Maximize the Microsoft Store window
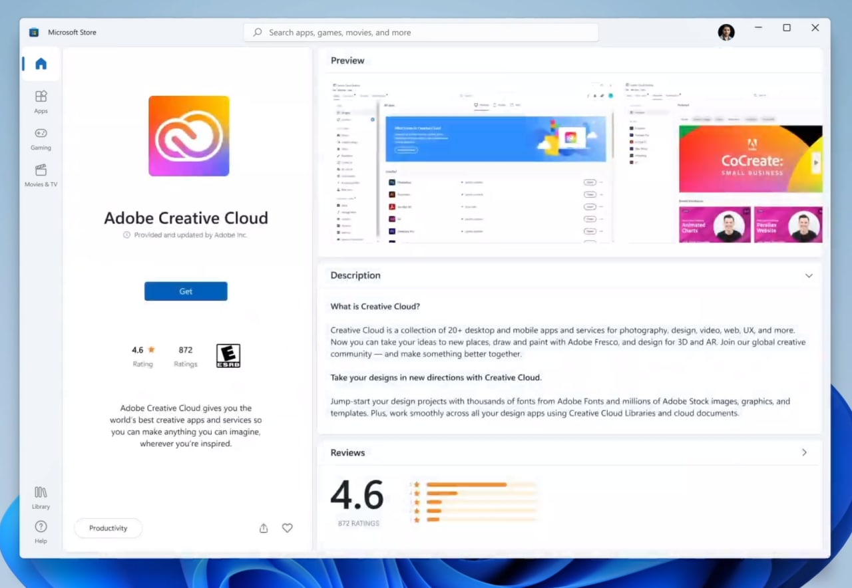This screenshot has height=588, width=852. click(787, 28)
